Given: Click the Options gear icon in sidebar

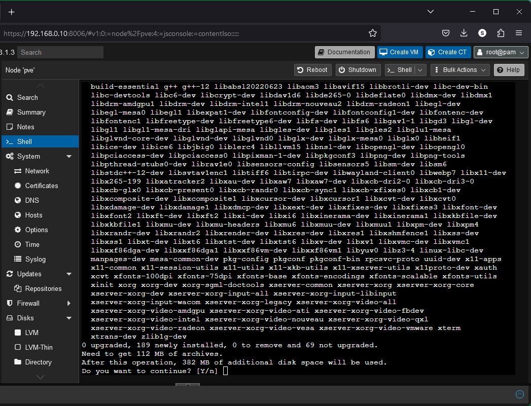Looking at the screenshot, I should tap(18, 230).
